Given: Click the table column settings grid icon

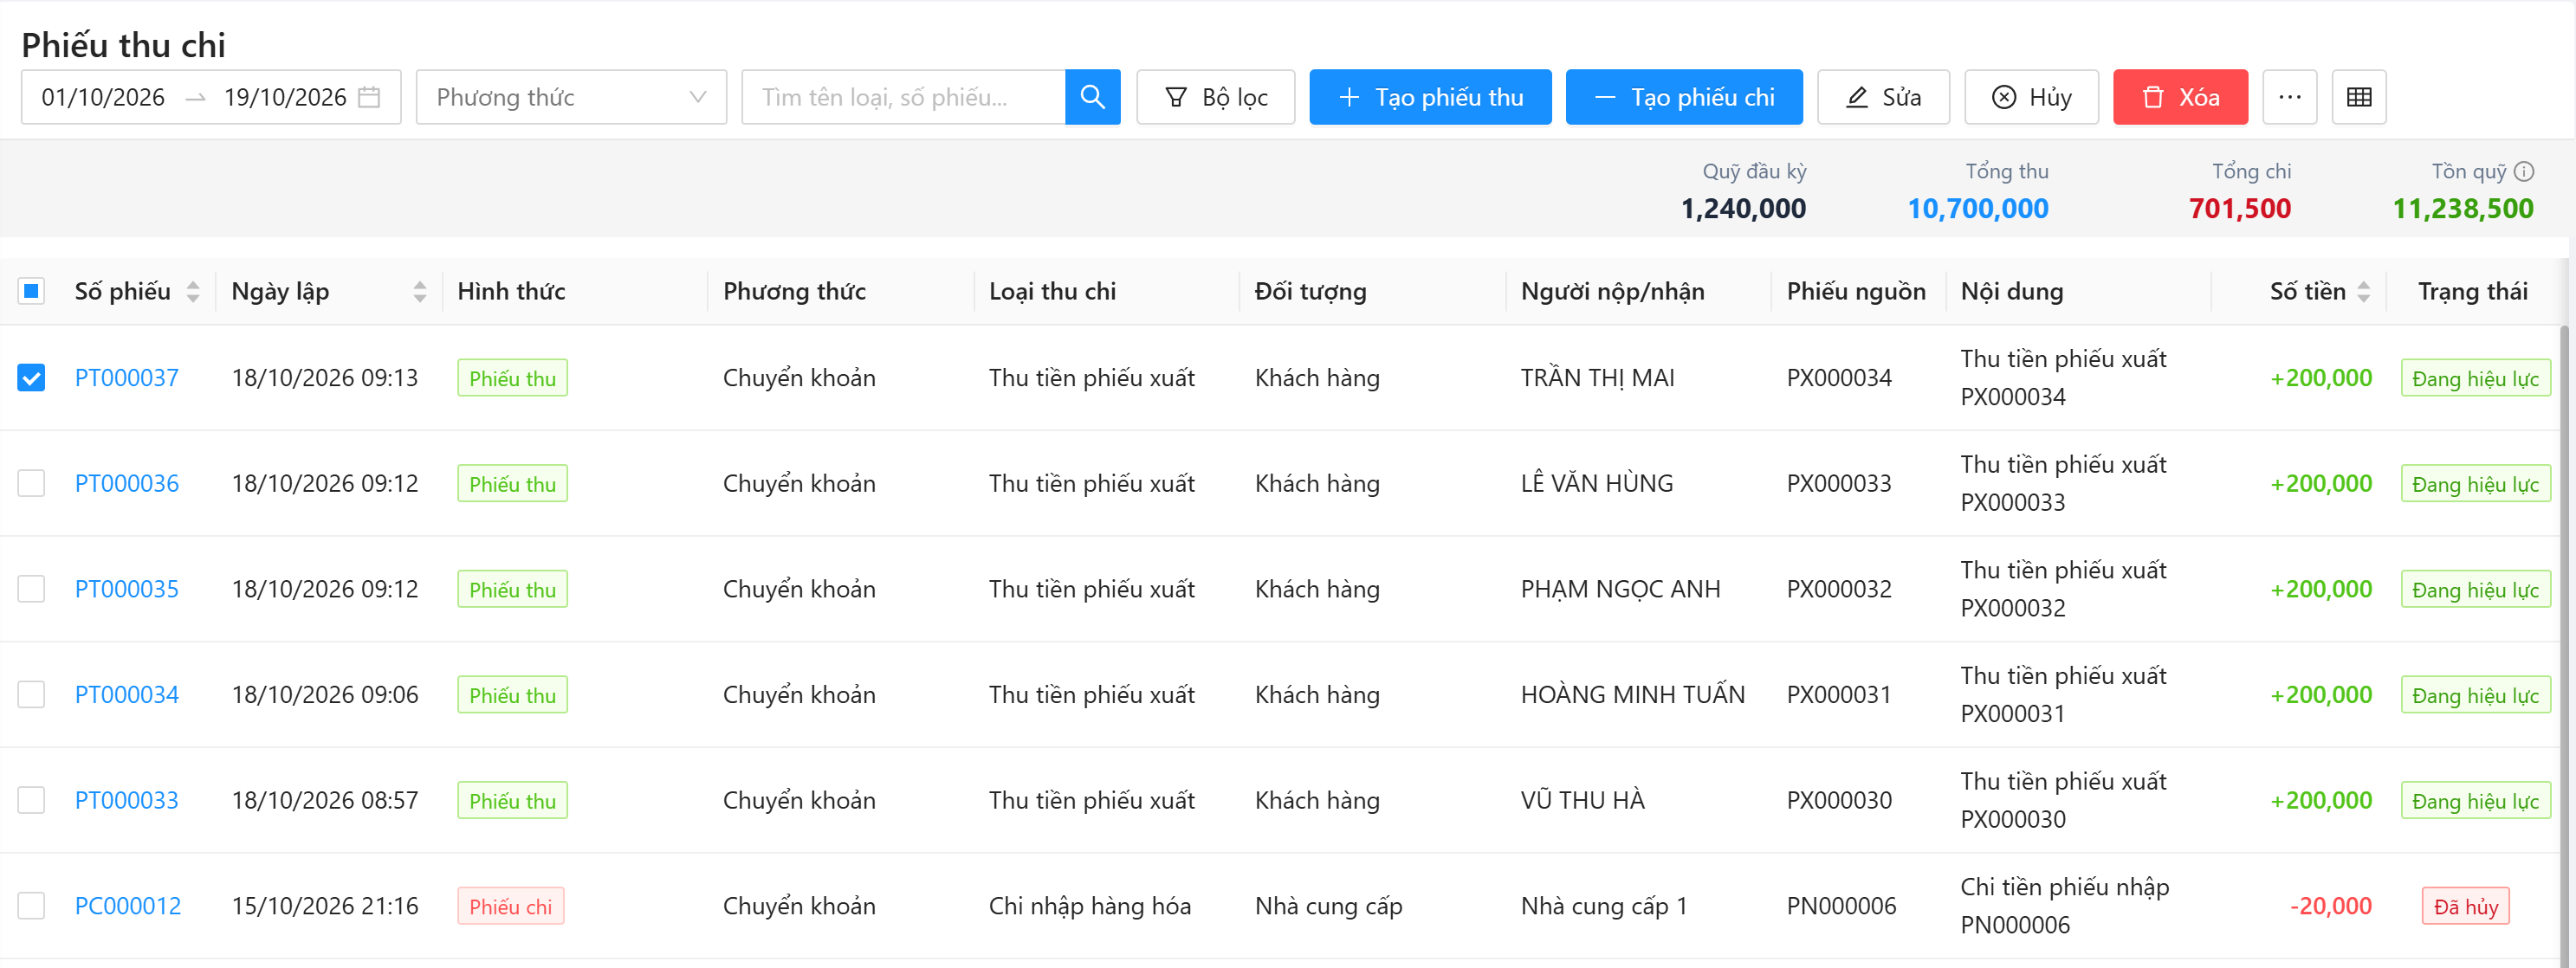Looking at the screenshot, I should (x=2358, y=97).
